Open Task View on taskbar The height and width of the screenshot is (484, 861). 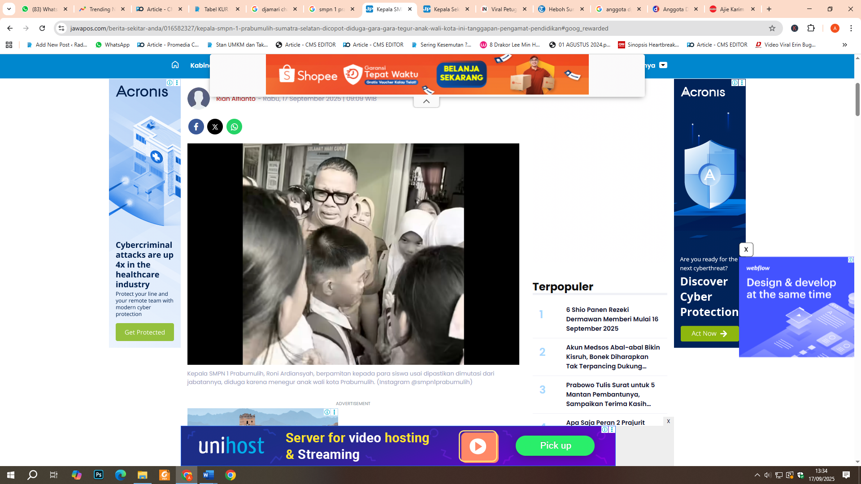pos(54,475)
